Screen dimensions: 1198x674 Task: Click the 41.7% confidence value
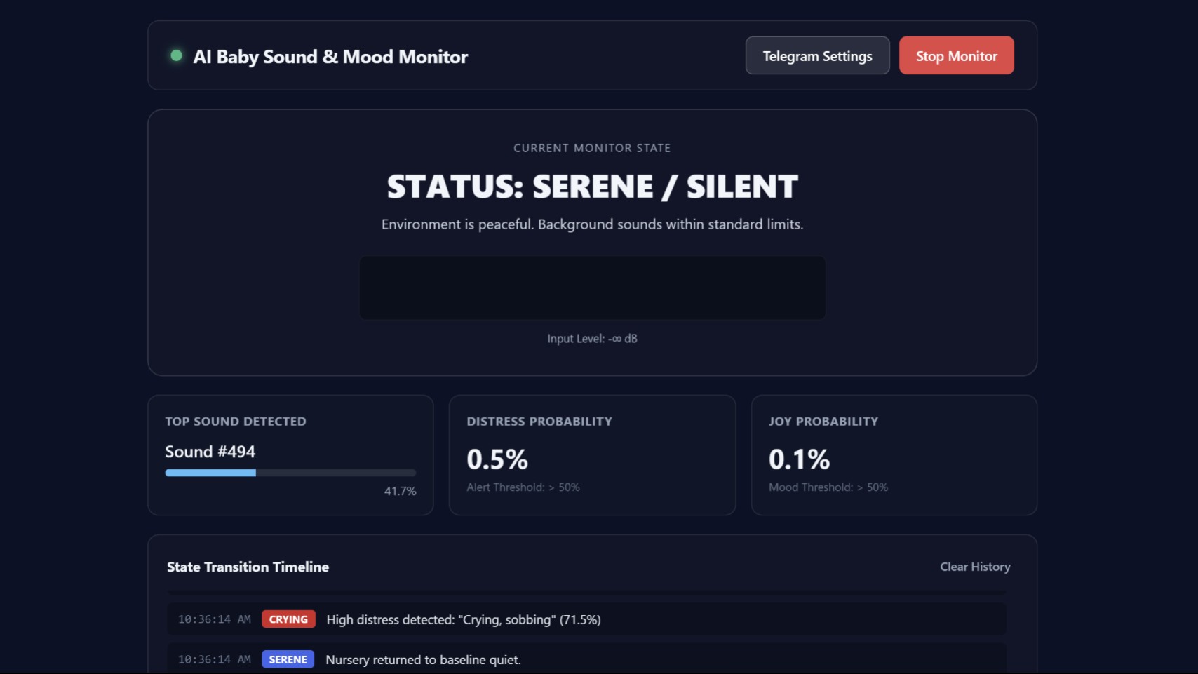pos(400,491)
